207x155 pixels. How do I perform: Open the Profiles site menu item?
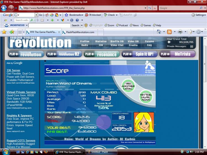point(85,41)
